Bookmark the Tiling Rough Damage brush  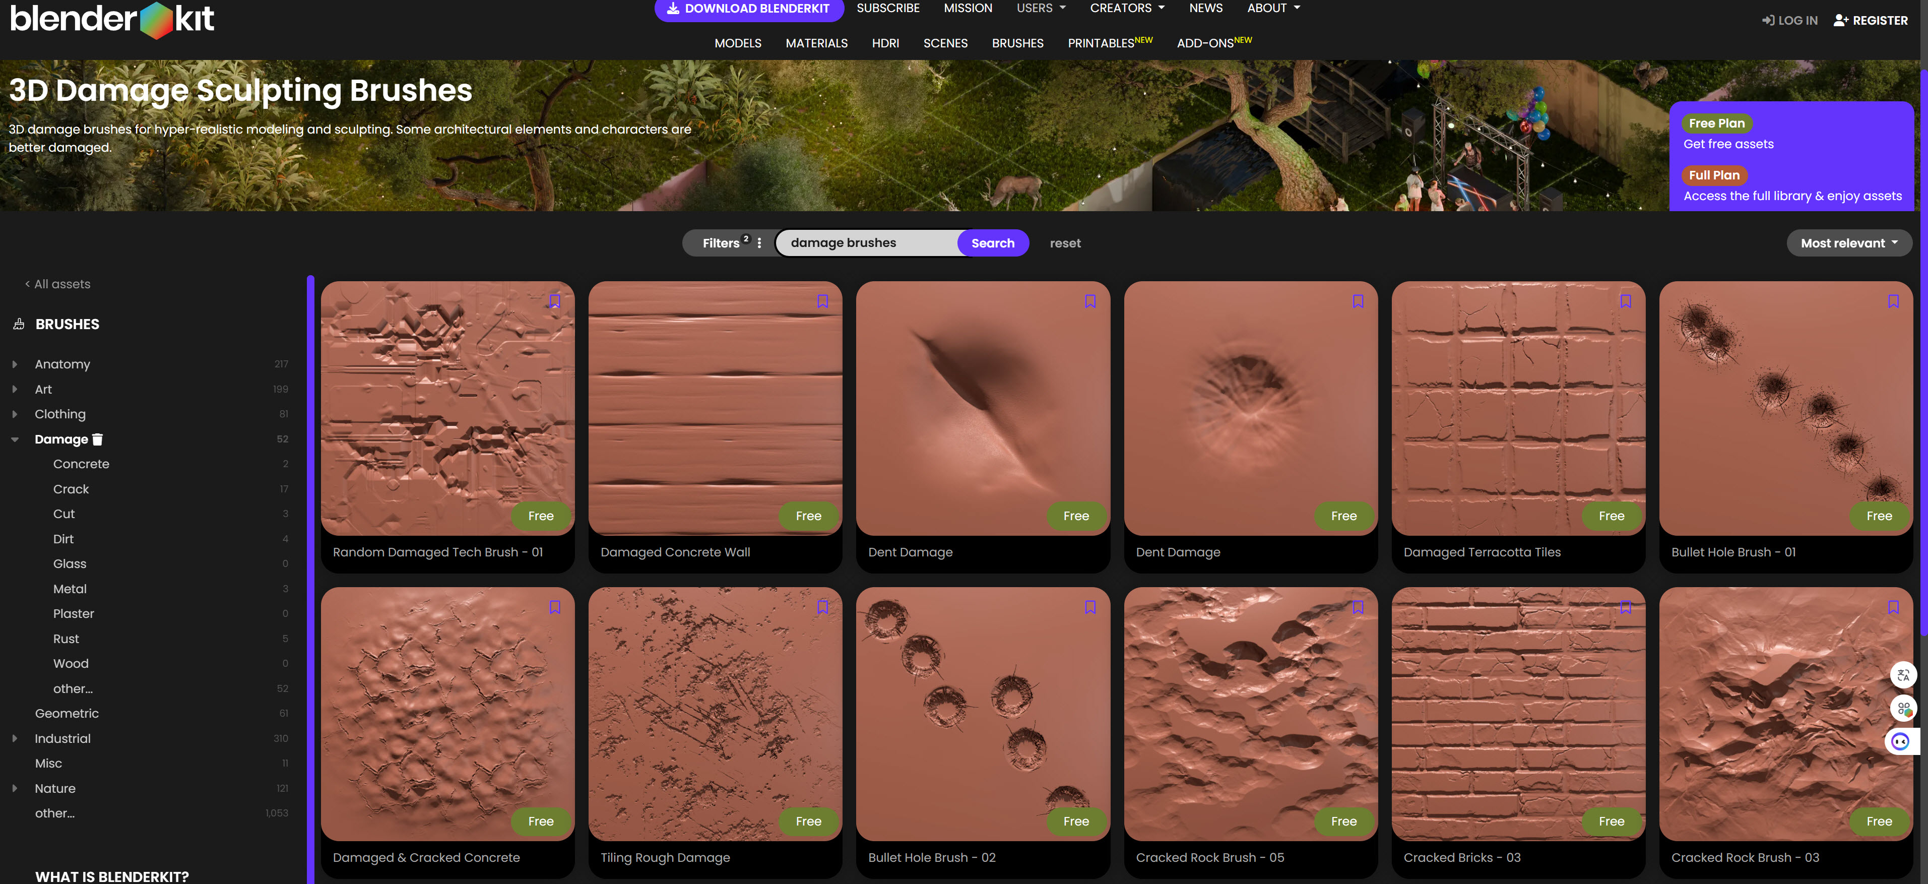822,607
